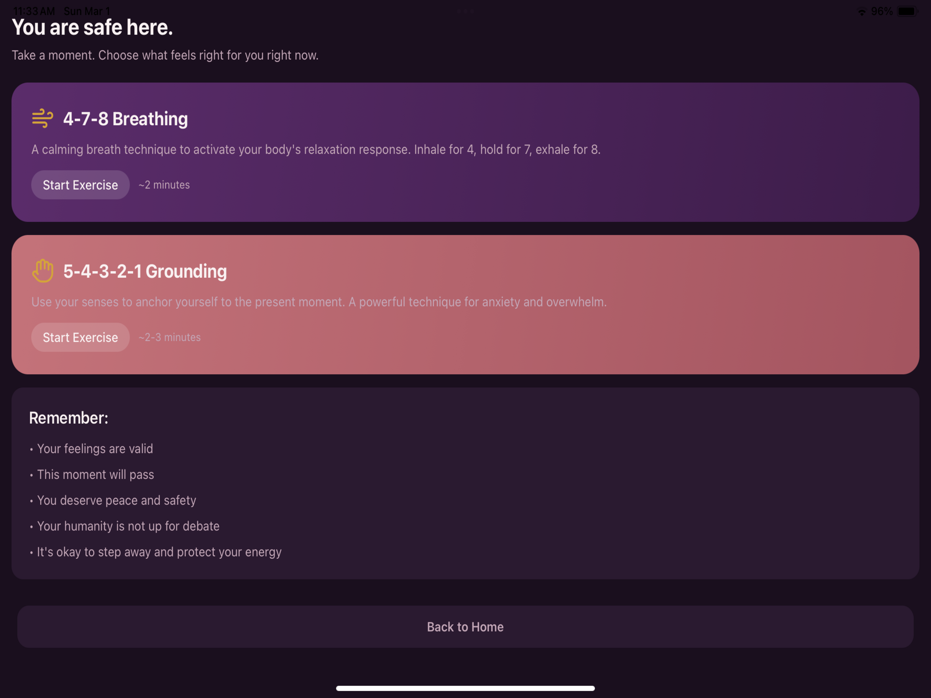Tap the 11:33 AM clock in status bar
The width and height of the screenshot is (931, 698).
(34, 11)
